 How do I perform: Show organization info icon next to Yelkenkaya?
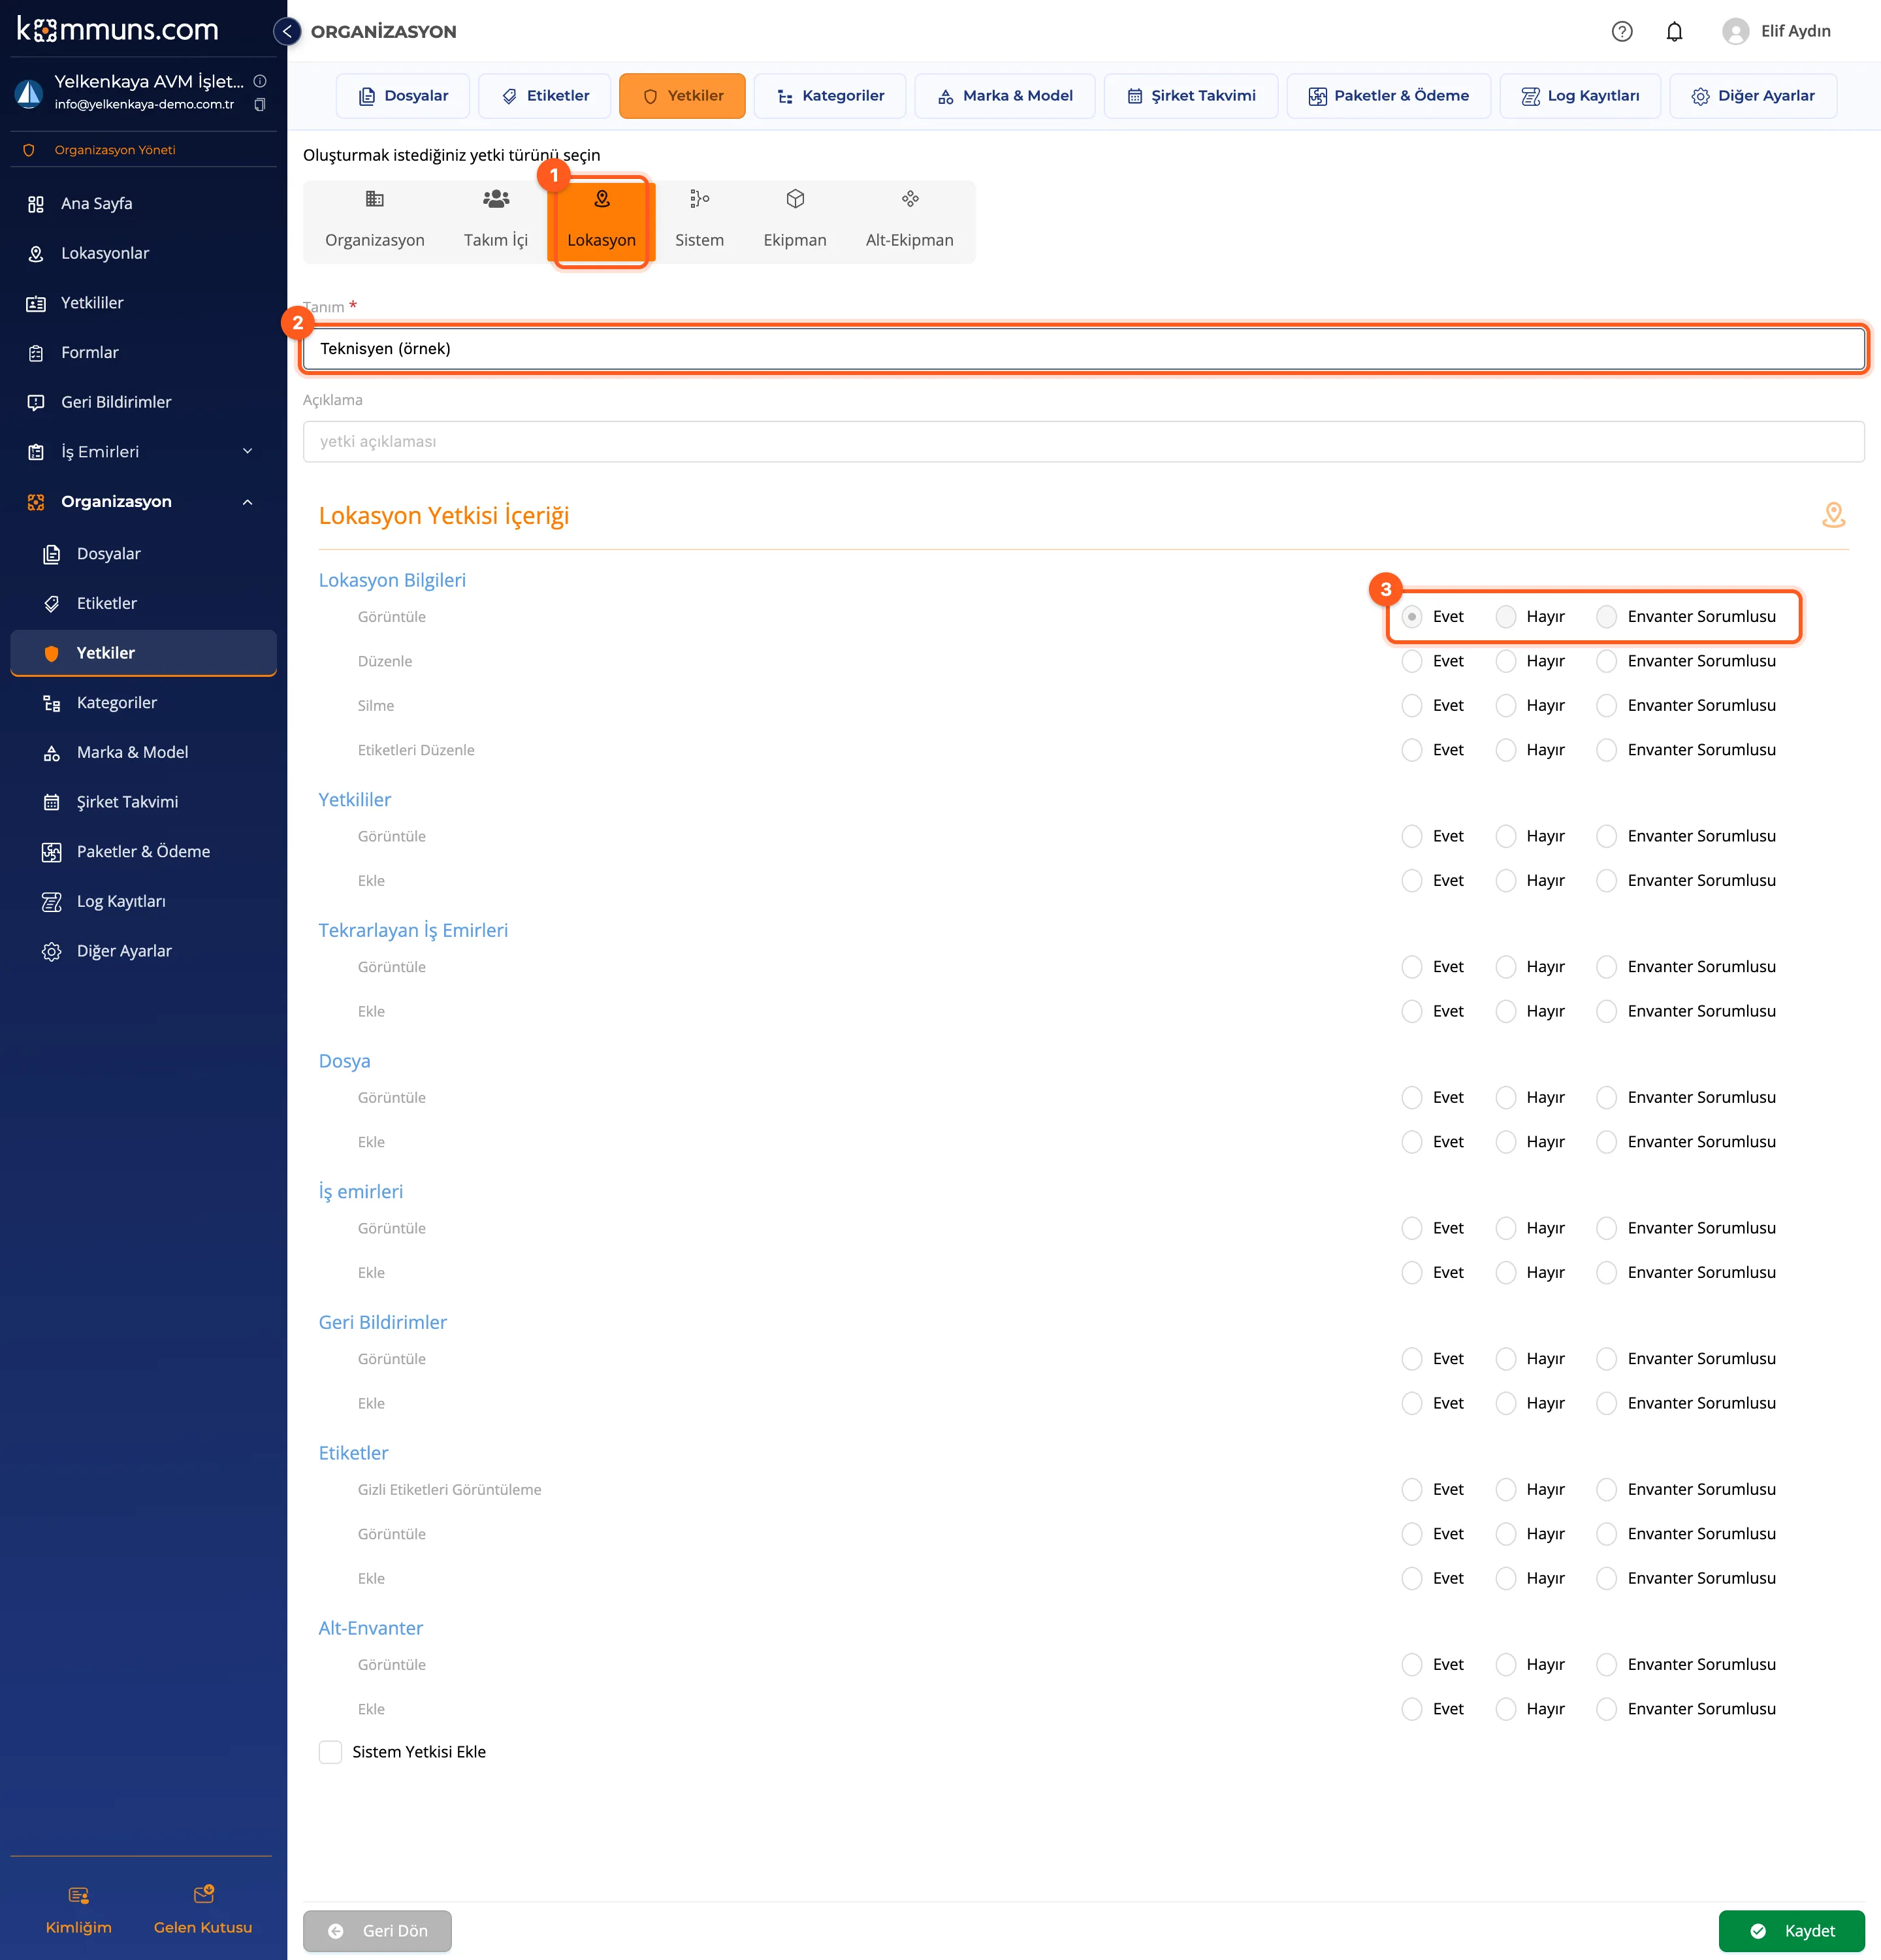[260, 81]
